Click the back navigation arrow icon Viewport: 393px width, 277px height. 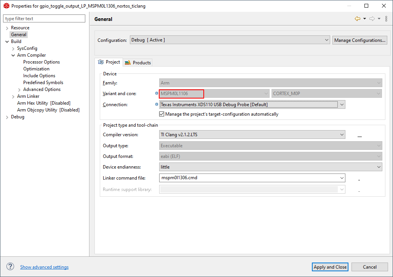click(357, 19)
